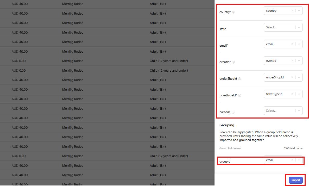Screen dimensions: 309x186
Task: Clear the underShopId field mapping
Action: [292, 77]
